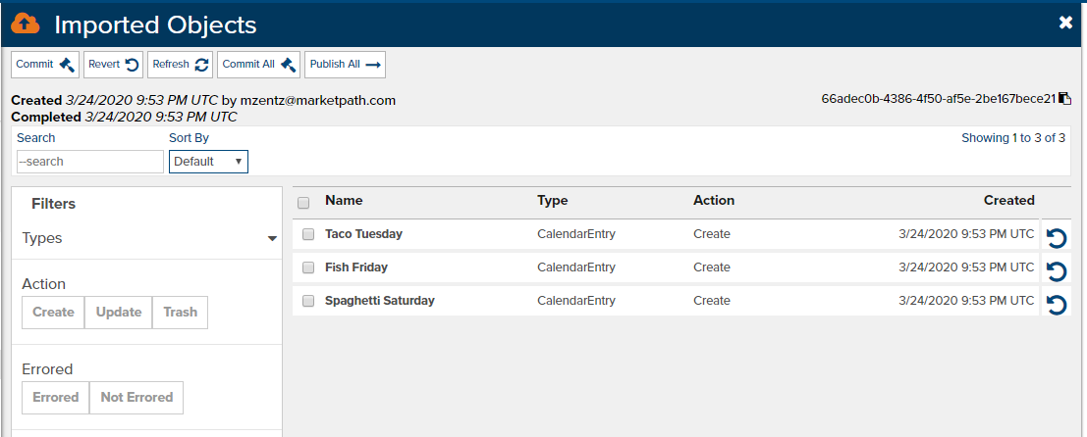The image size is (1087, 437).
Task: Click the search input field
Action: 90,161
